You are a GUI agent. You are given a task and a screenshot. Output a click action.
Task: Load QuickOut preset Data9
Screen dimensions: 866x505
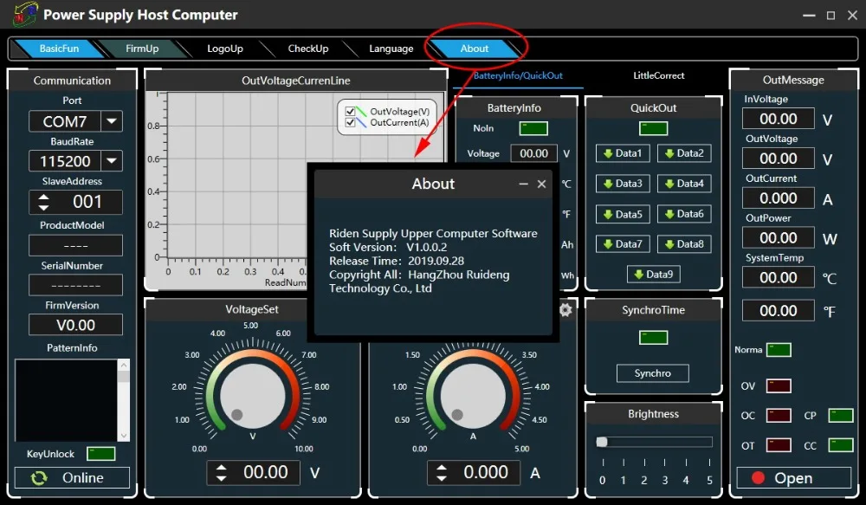click(x=653, y=274)
